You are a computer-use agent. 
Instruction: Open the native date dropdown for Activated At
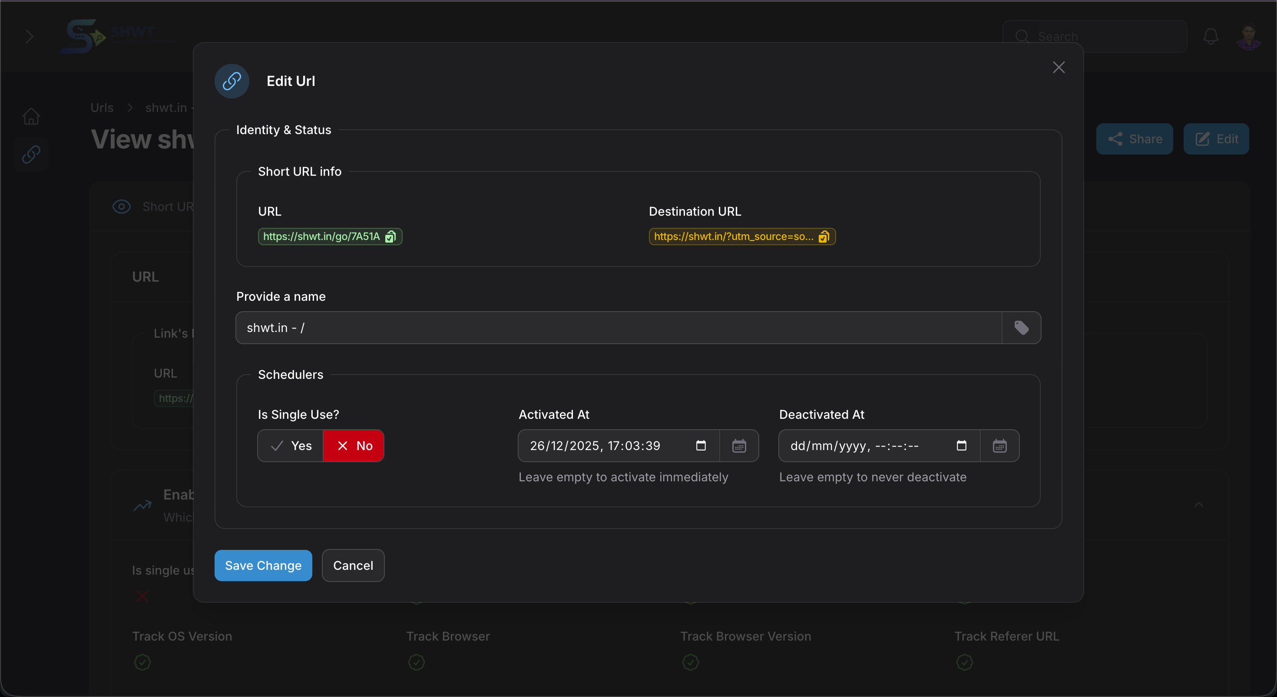(x=701, y=445)
